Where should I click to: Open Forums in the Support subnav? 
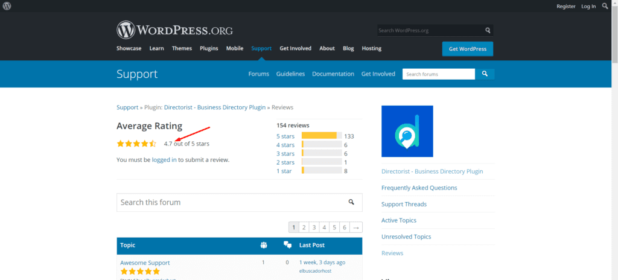(258, 74)
